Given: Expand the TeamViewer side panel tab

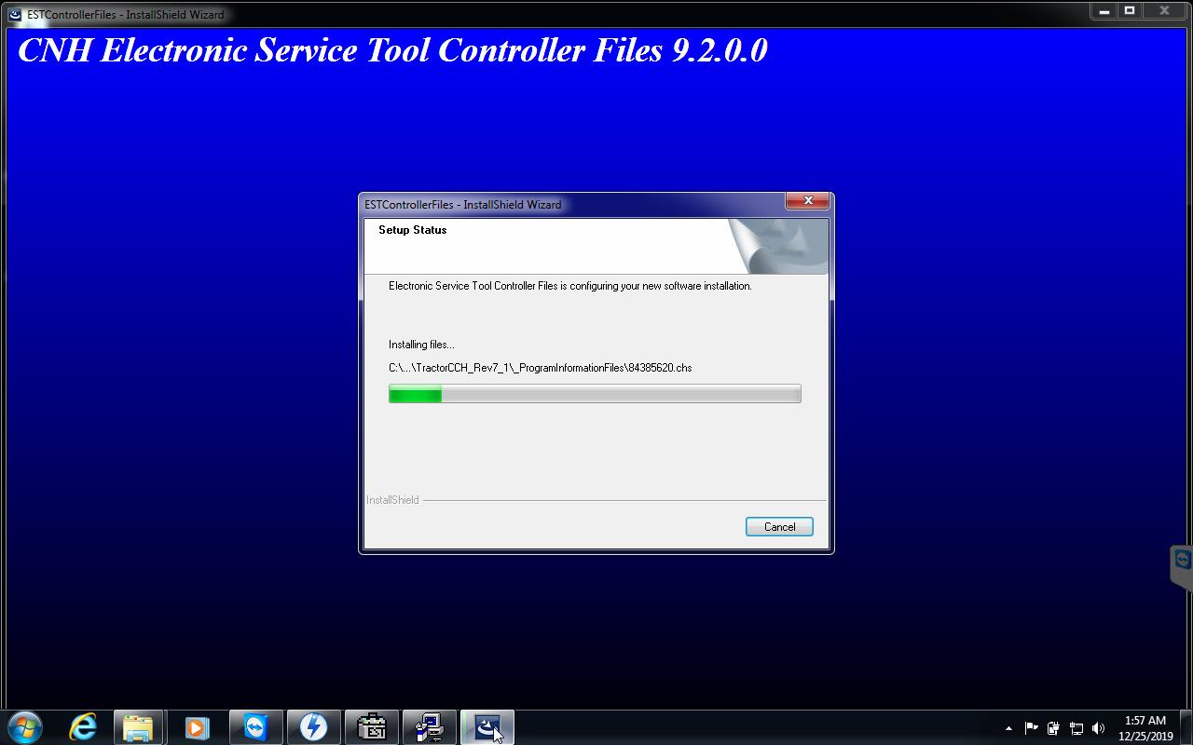Looking at the screenshot, I should coord(1182,566).
